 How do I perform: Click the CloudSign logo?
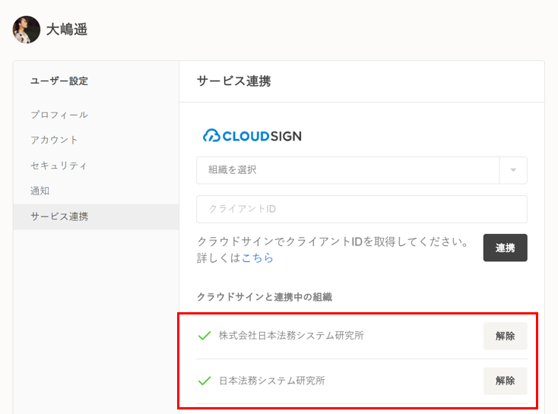pos(252,136)
